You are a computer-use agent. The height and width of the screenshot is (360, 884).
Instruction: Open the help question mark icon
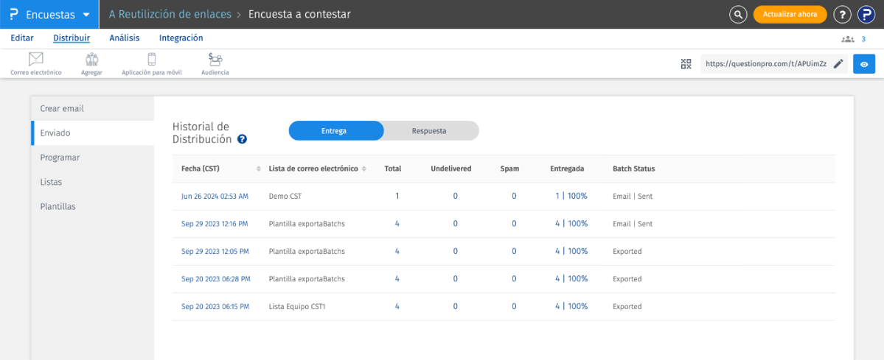[x=842, y=15]
